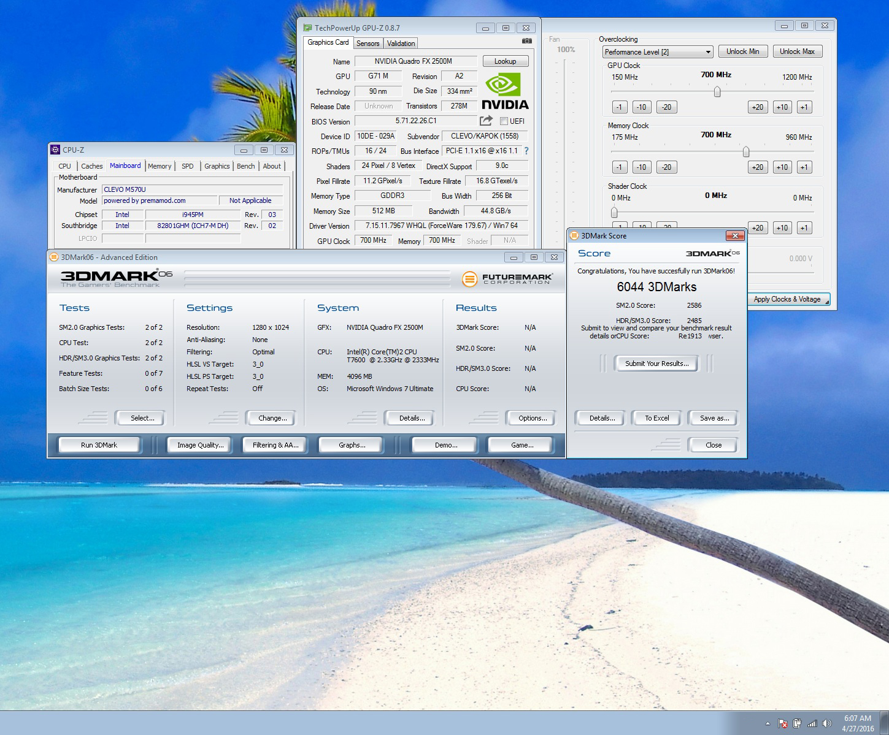Click Memory Clock +10 button
Screen dimensions: 889x735
782,167
